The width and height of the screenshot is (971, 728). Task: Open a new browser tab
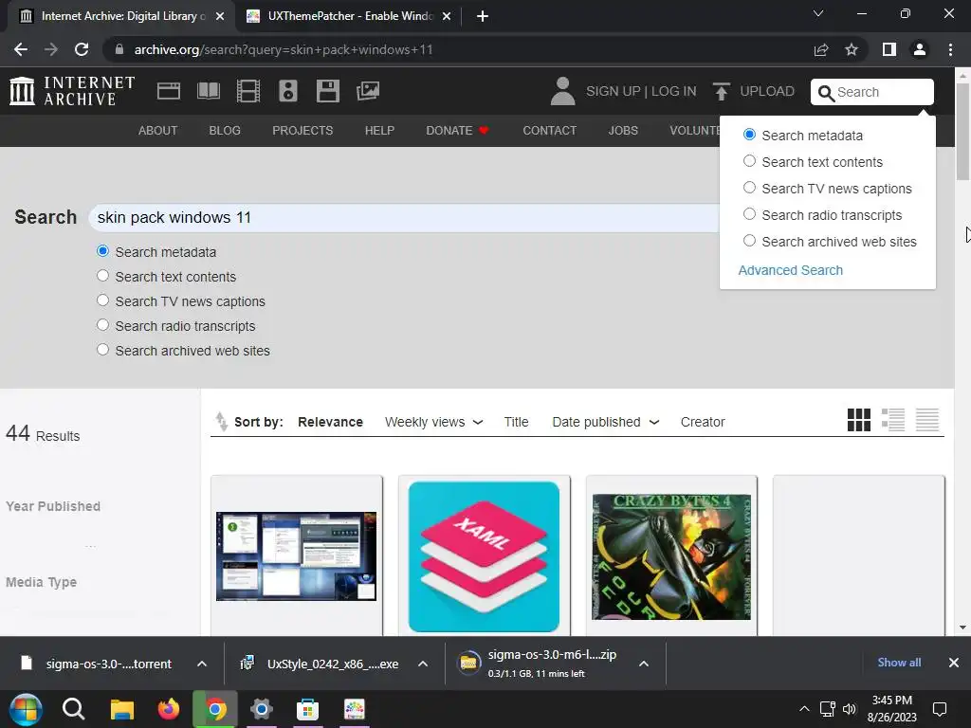point(483,16)
